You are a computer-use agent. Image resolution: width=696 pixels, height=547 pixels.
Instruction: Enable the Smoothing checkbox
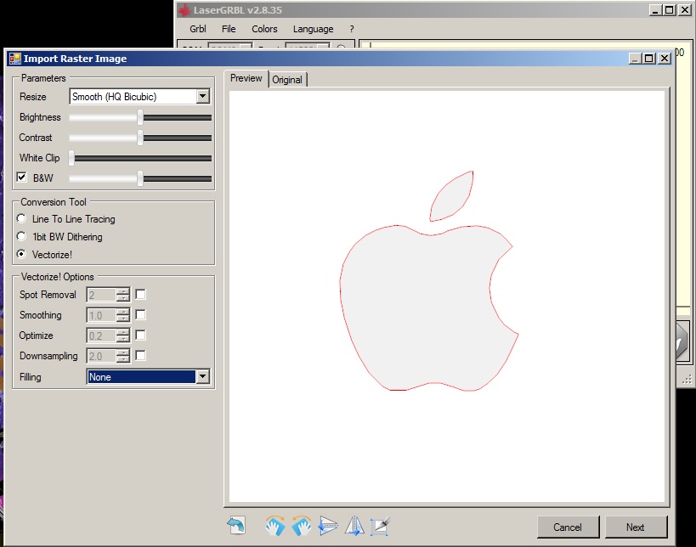[141, 315]
